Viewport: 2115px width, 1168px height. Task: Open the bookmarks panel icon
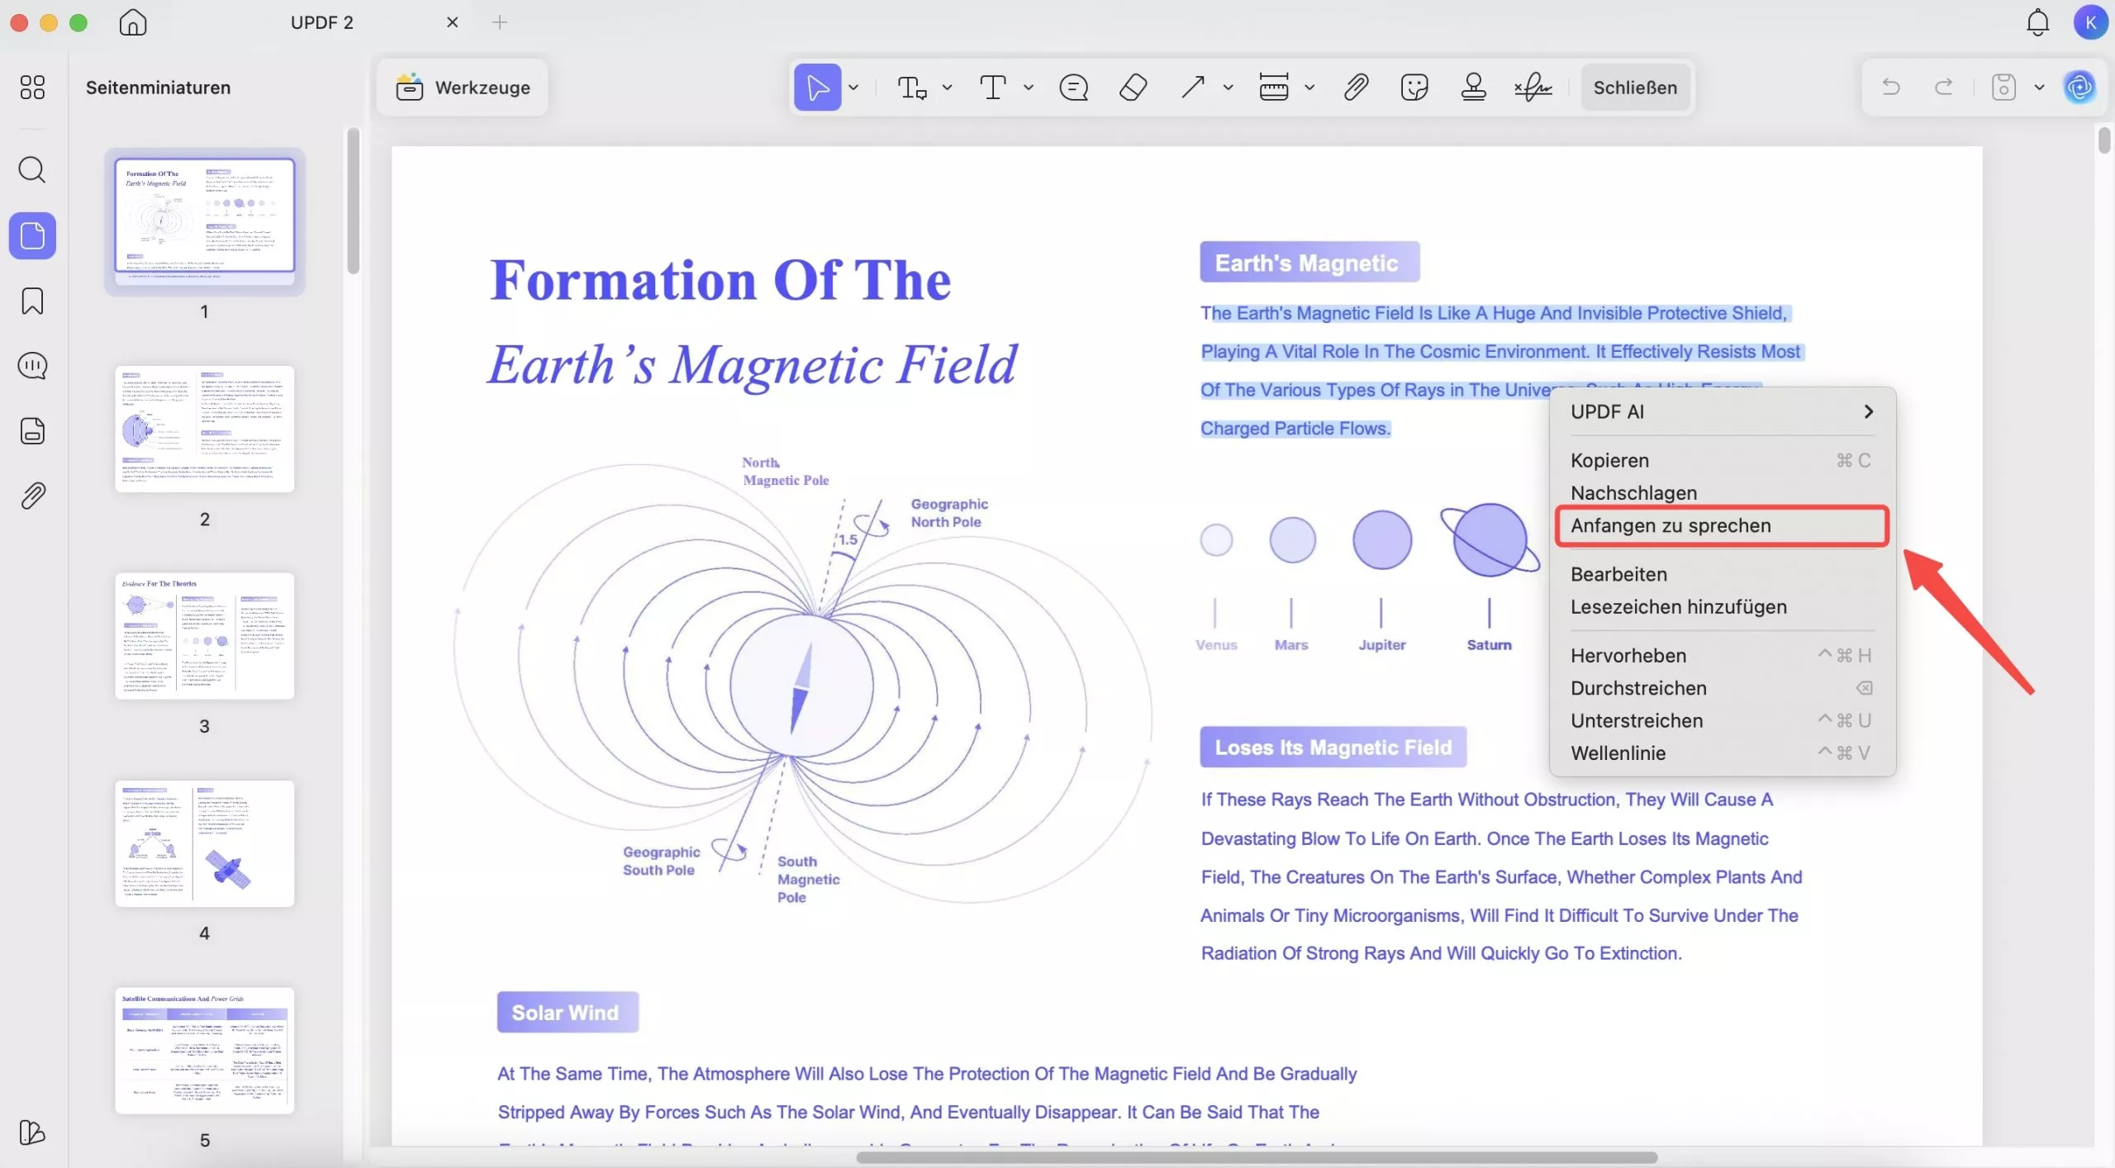click(32, 301)
